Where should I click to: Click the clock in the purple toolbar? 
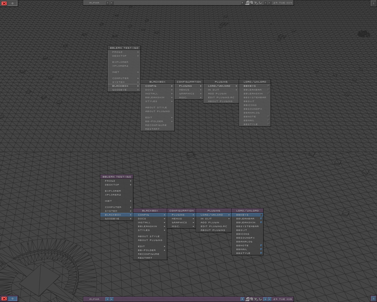(x=283, y=299)
